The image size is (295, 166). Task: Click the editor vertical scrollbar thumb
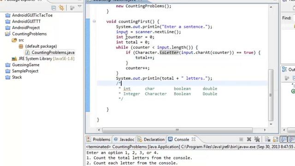click(271, 95)
